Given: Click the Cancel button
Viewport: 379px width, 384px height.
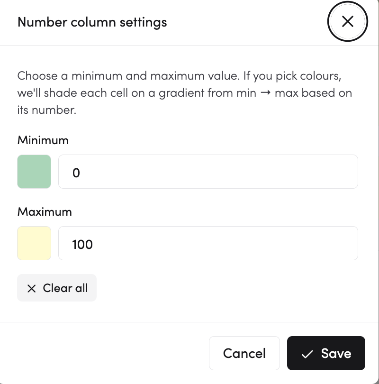Looking at the screenshot, I should coord(244,353).
